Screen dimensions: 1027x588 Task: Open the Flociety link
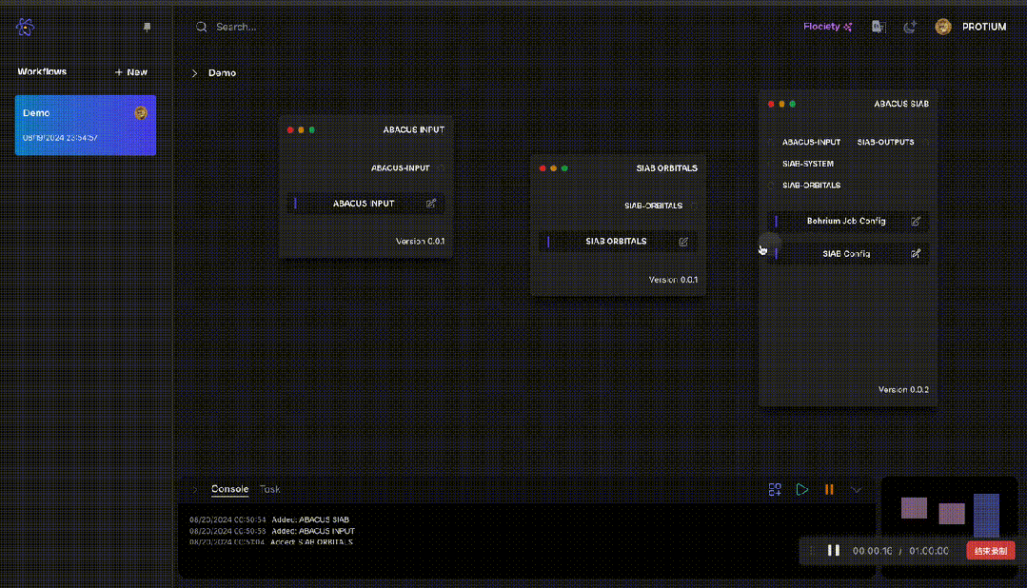(827, 27)
